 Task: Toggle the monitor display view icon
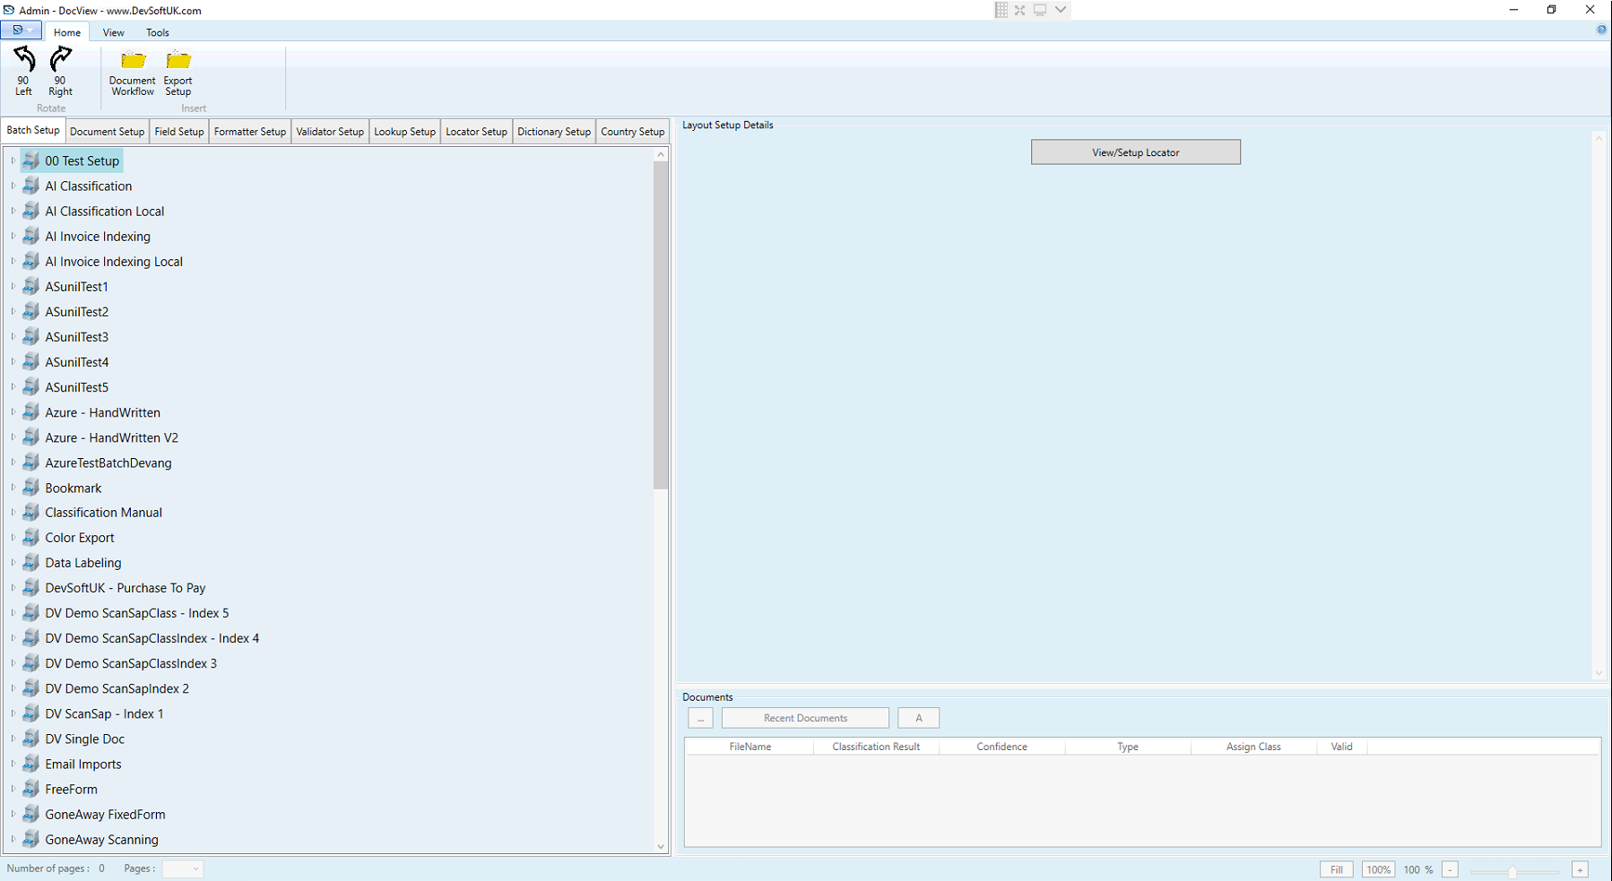1039,10
